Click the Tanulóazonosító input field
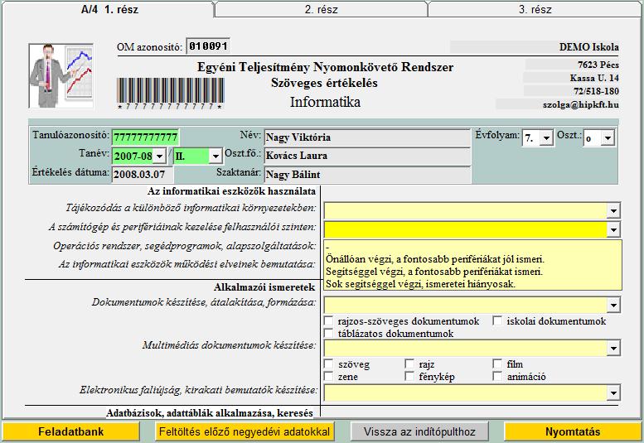 [x=146, y=137]
